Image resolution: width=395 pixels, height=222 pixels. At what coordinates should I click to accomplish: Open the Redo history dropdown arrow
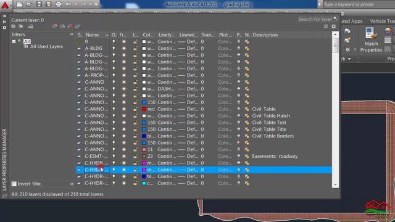[x=90, y=4]
